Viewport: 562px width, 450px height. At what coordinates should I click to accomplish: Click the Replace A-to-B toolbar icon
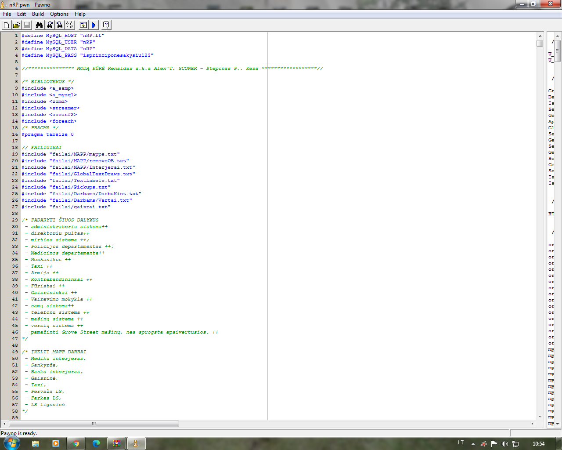[x=70, y=25]
